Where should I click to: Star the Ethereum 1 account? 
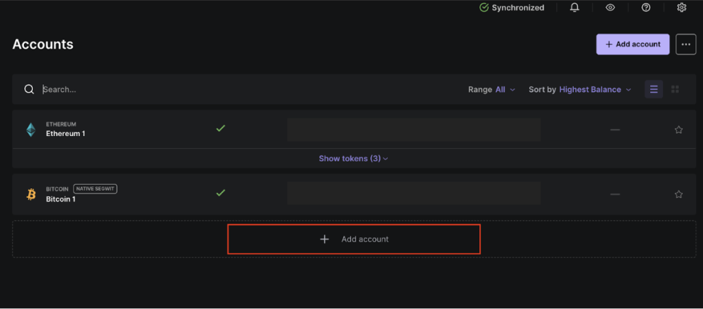pyautogui.click(x=678, y=130)
